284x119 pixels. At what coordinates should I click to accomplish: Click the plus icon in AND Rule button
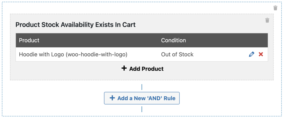[x=112, y=98]
